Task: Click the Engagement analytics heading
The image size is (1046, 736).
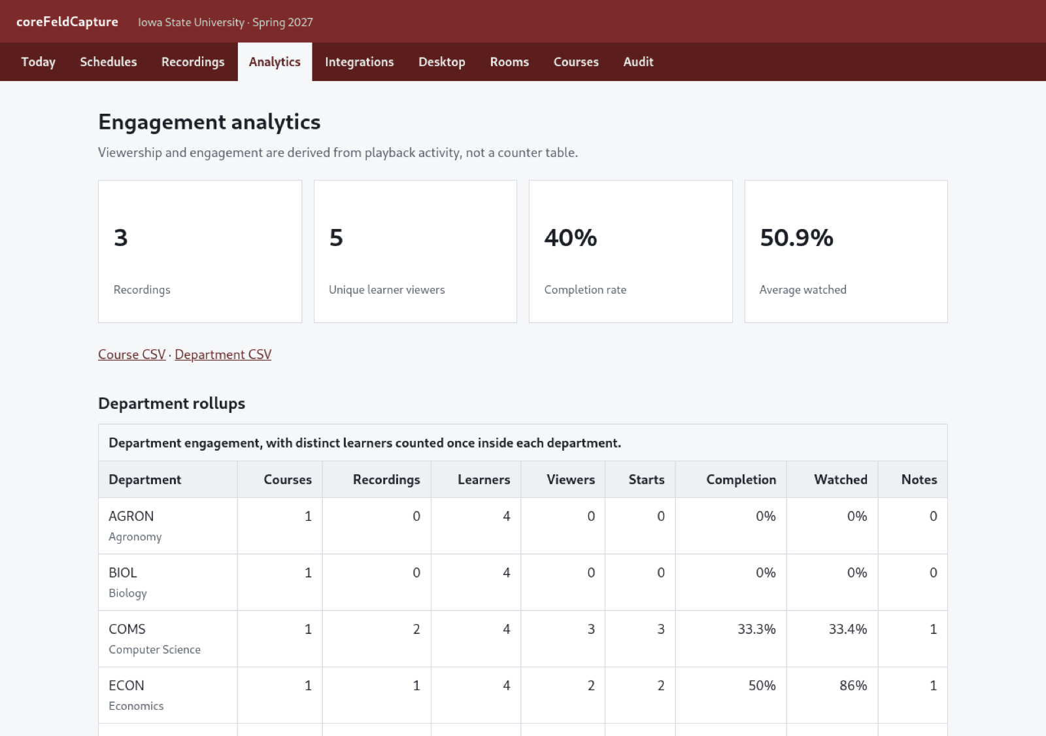Action: (209, 122)
